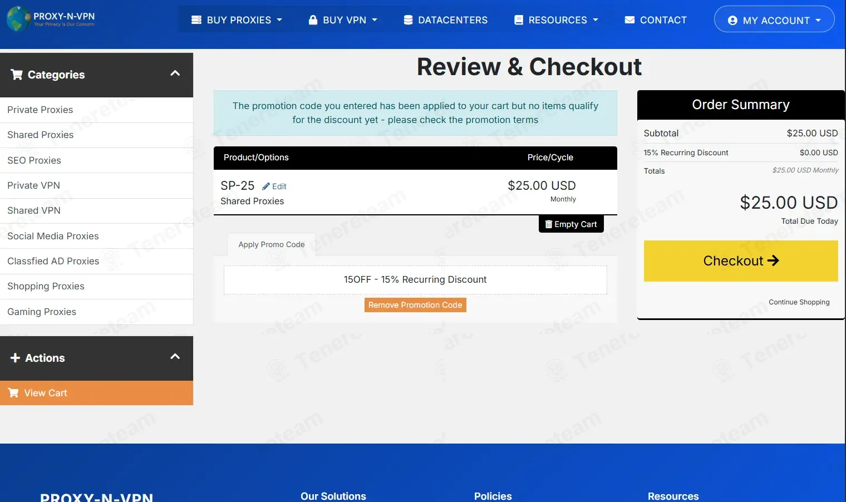Click the database icon beside Datacenters
846x502 pixels.
[x=409, y=20]
